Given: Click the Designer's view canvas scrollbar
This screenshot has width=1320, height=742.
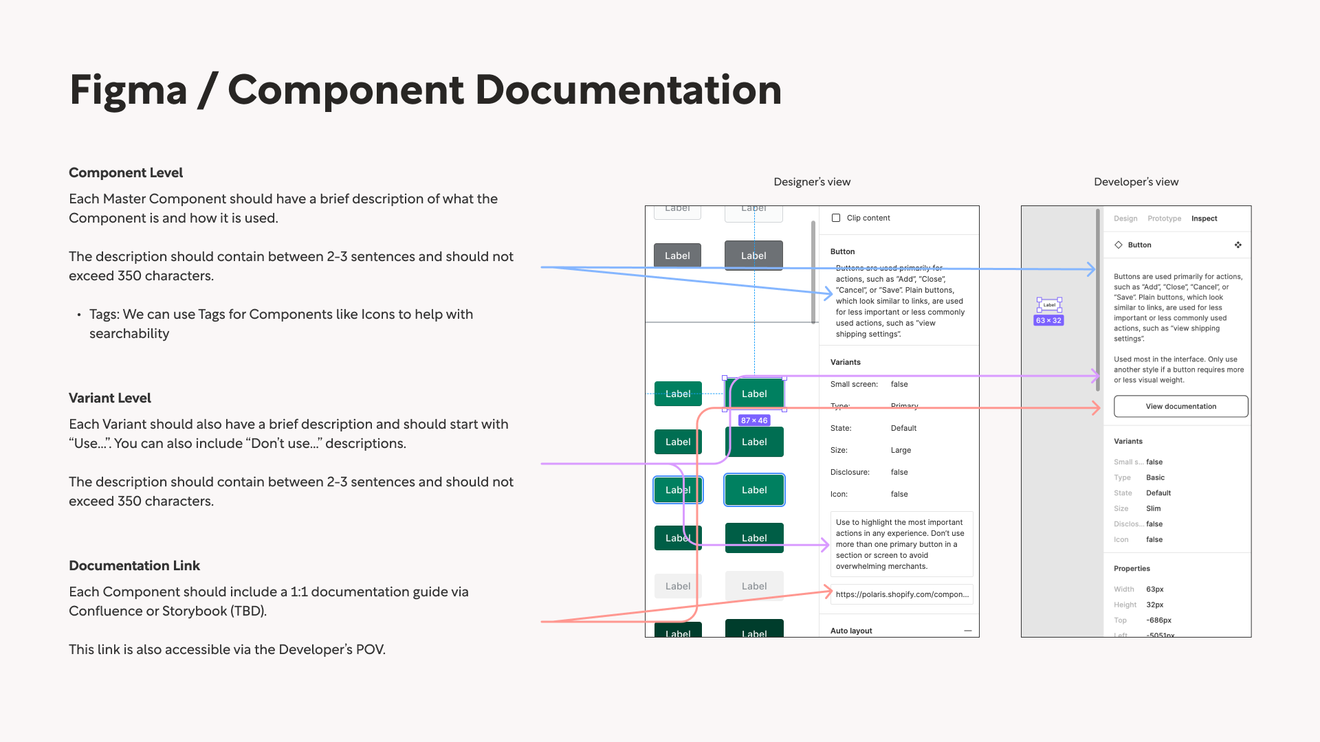Looking at the screenshot, I should click(x=813, y=272).
